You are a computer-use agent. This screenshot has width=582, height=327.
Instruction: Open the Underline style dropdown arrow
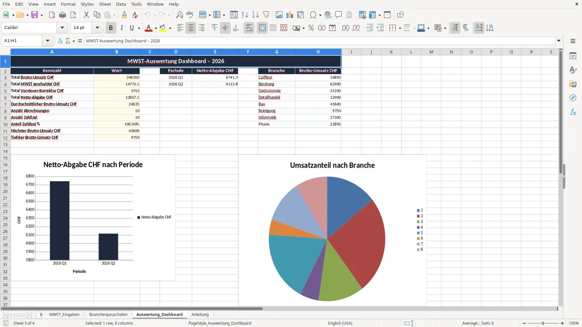click(139, 28)
